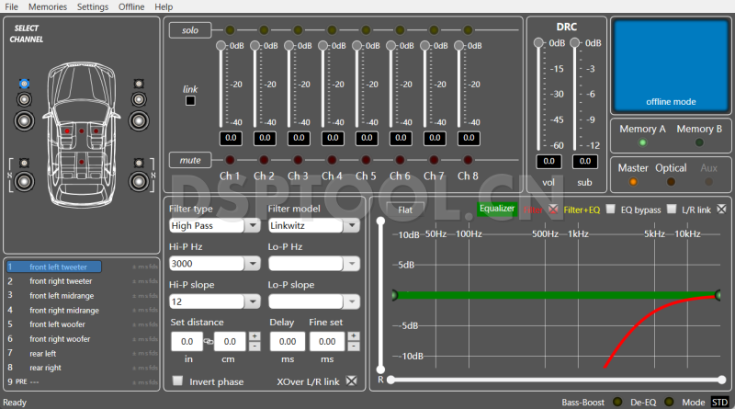Mute channel 1 with its red indicator
The width and height of the screenshot is (735, 409).
pyautogui.click(x=230, y=160)
